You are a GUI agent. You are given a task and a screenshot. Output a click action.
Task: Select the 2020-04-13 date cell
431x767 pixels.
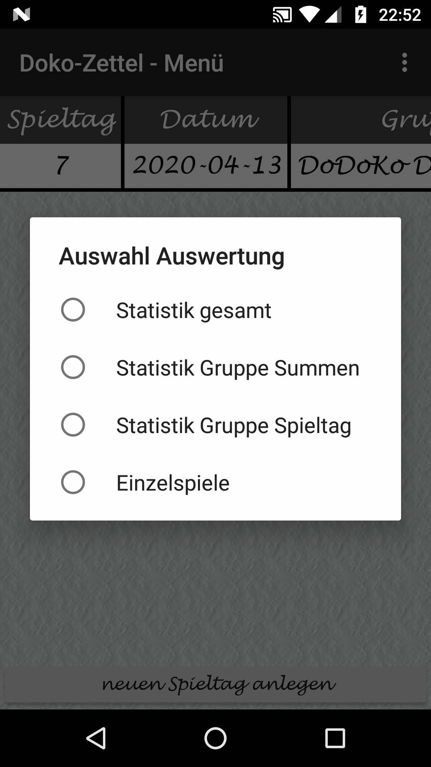coord(206,166)
